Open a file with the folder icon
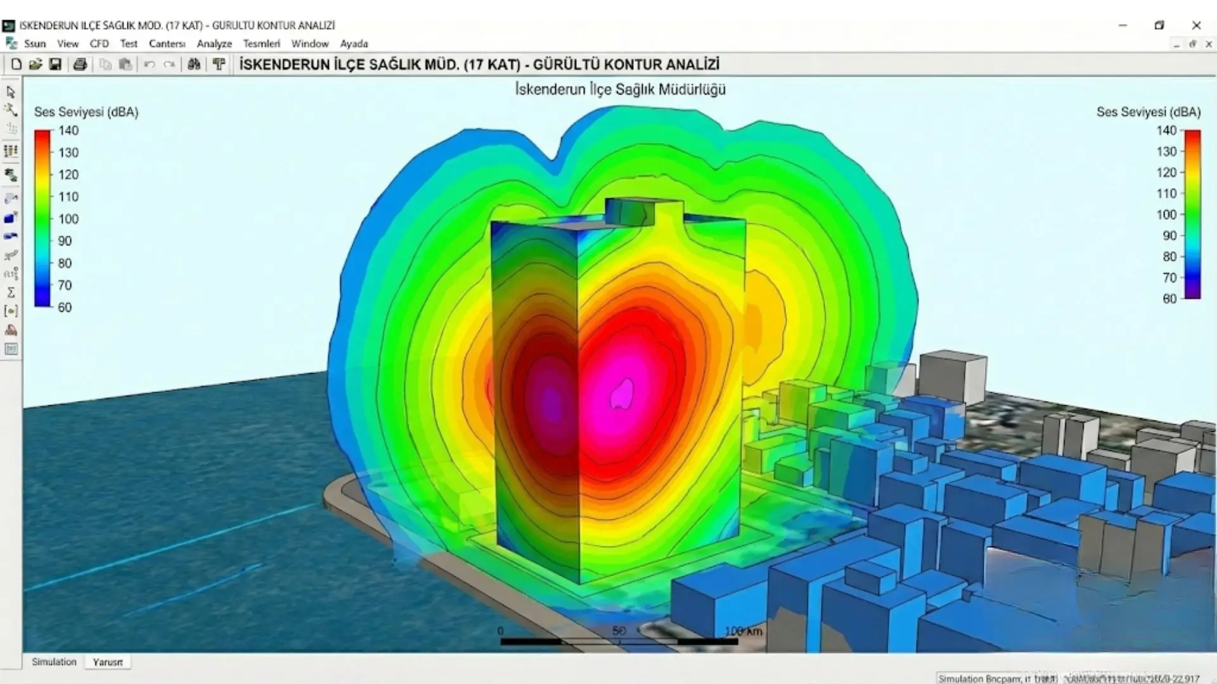 35,64
